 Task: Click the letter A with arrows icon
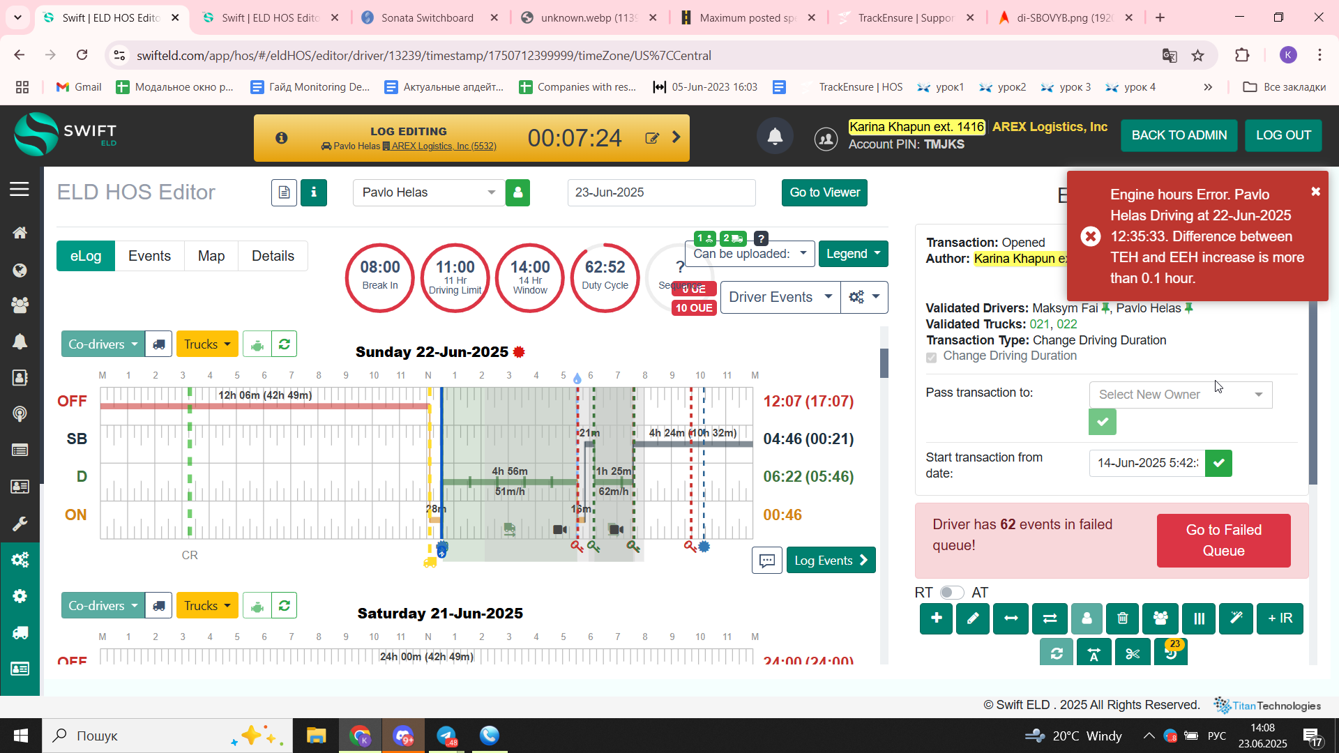(x=1094, y=653)
